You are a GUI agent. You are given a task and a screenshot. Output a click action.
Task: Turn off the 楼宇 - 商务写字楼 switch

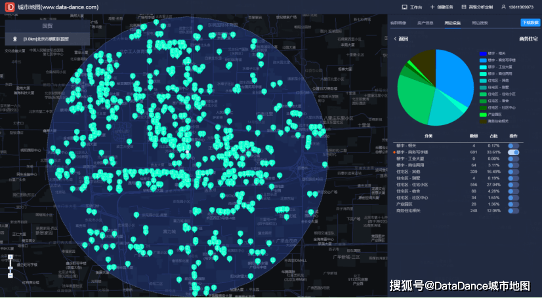tap(513, 152)
